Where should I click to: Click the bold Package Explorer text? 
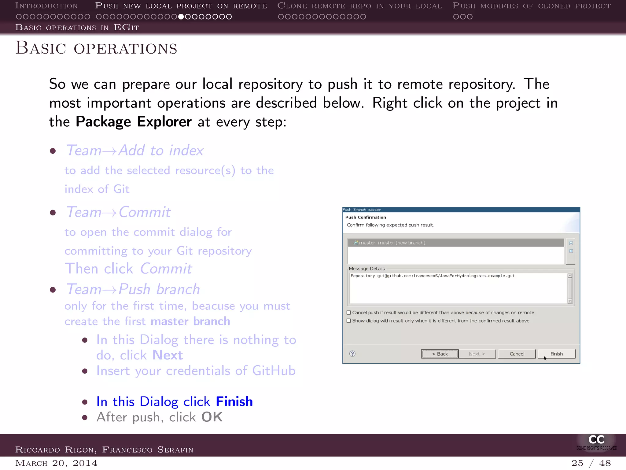tap(134, 122)
